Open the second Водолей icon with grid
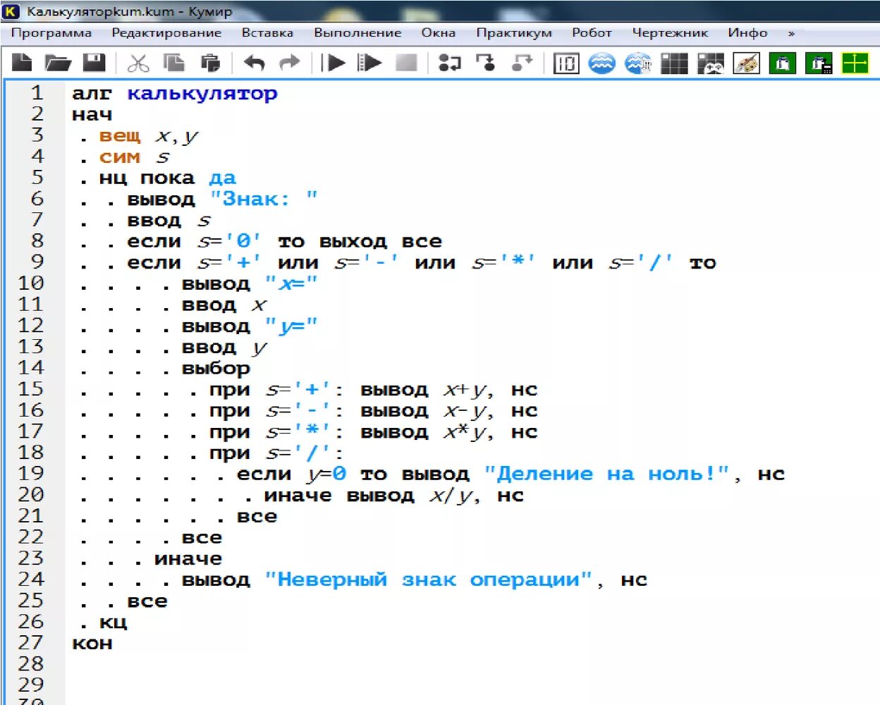Screen dimensions: 880x705 638,63
